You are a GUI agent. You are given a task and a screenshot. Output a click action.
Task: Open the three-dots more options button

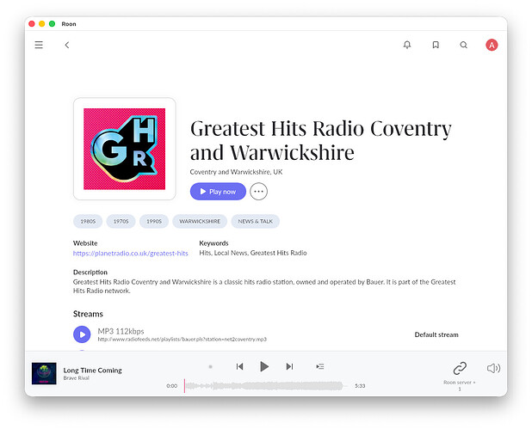pos(258,192)
